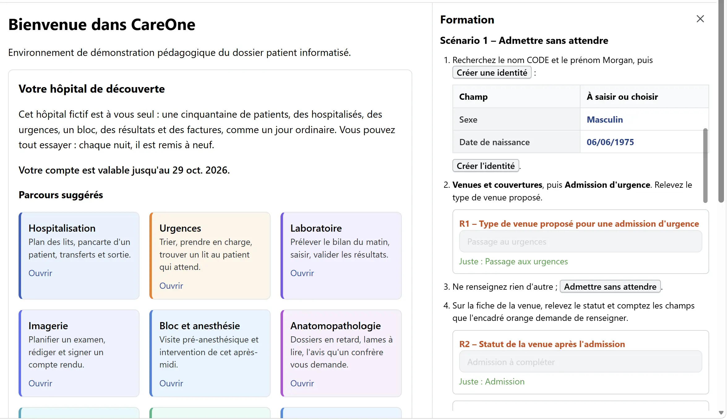Screen dimensions: 728x420
Task: Click the Sexe table cell
Action: pos(516,120)
